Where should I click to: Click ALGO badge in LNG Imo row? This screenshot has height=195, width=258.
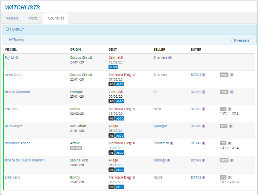point(120,118)
